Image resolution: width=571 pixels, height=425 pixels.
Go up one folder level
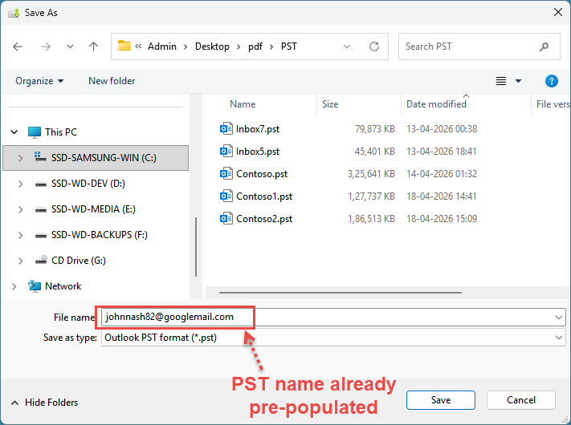pos(94,47)
